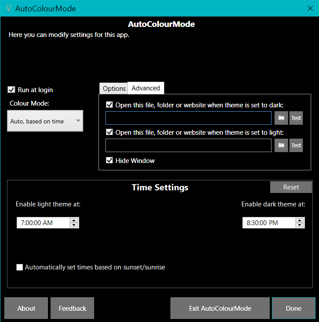The height and width of the screenshot is (322, 319).
Task: Click Done to save settings
Action: point(294,308)
